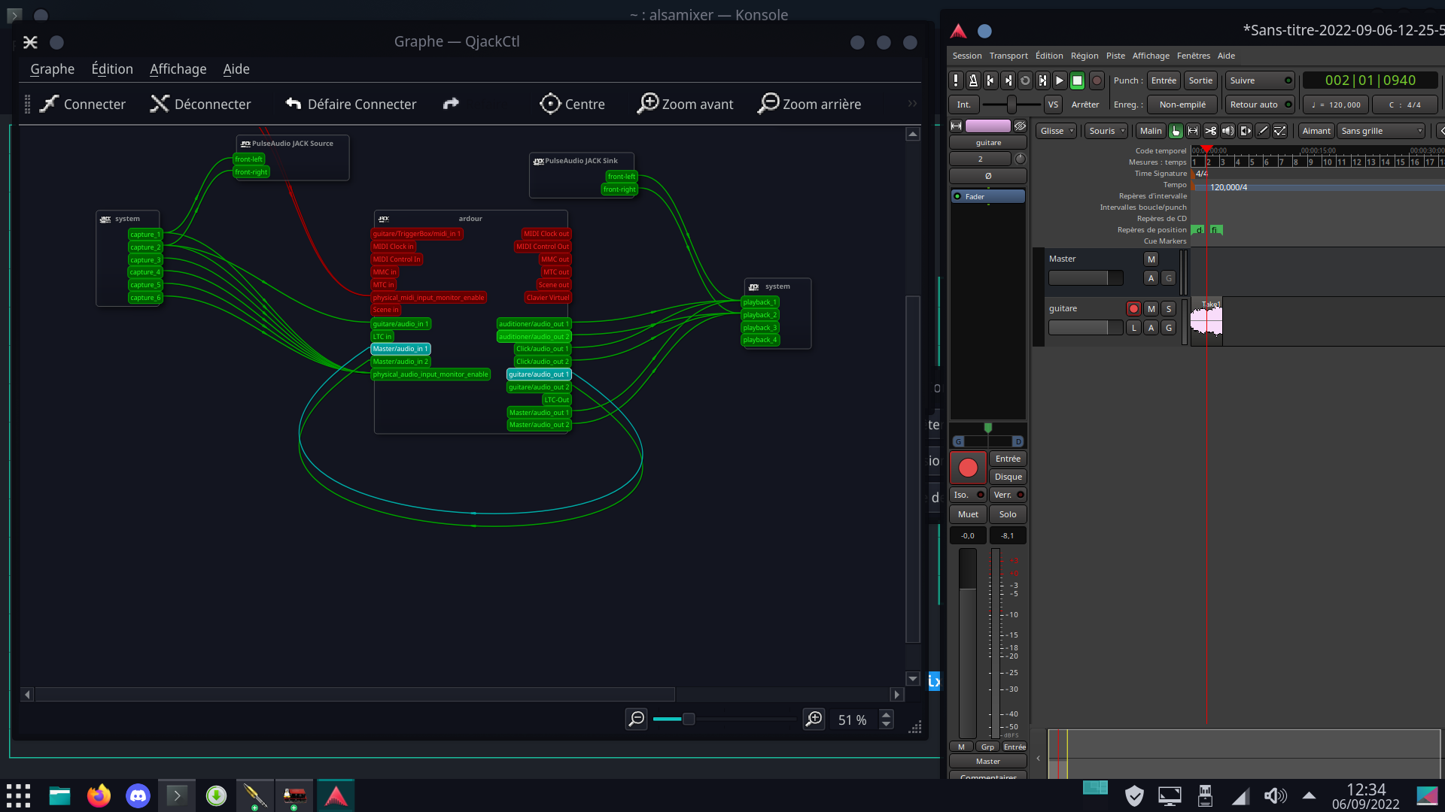Click the Centre graph icon
The height and width of the screenshot is (812, 1445).
click(550, 104)
